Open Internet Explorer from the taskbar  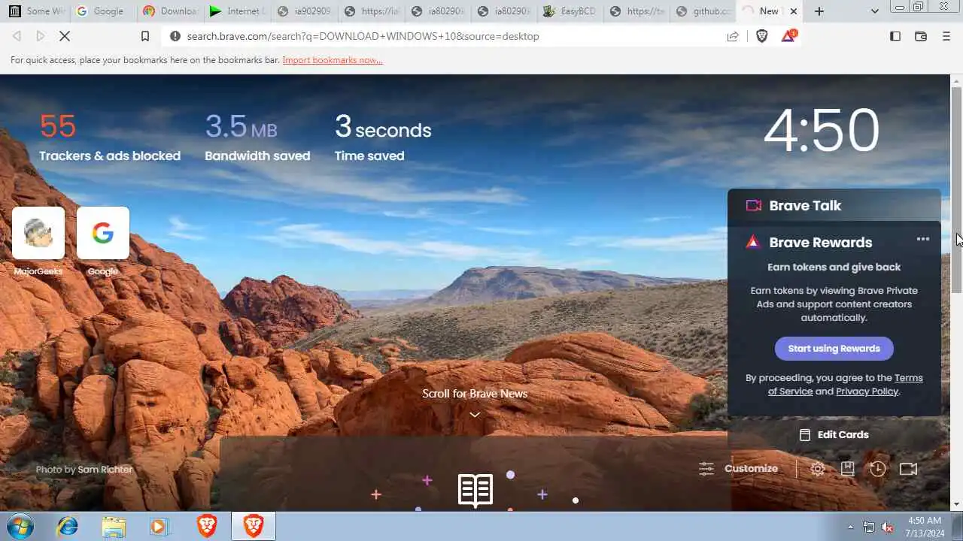pos(67,526)
